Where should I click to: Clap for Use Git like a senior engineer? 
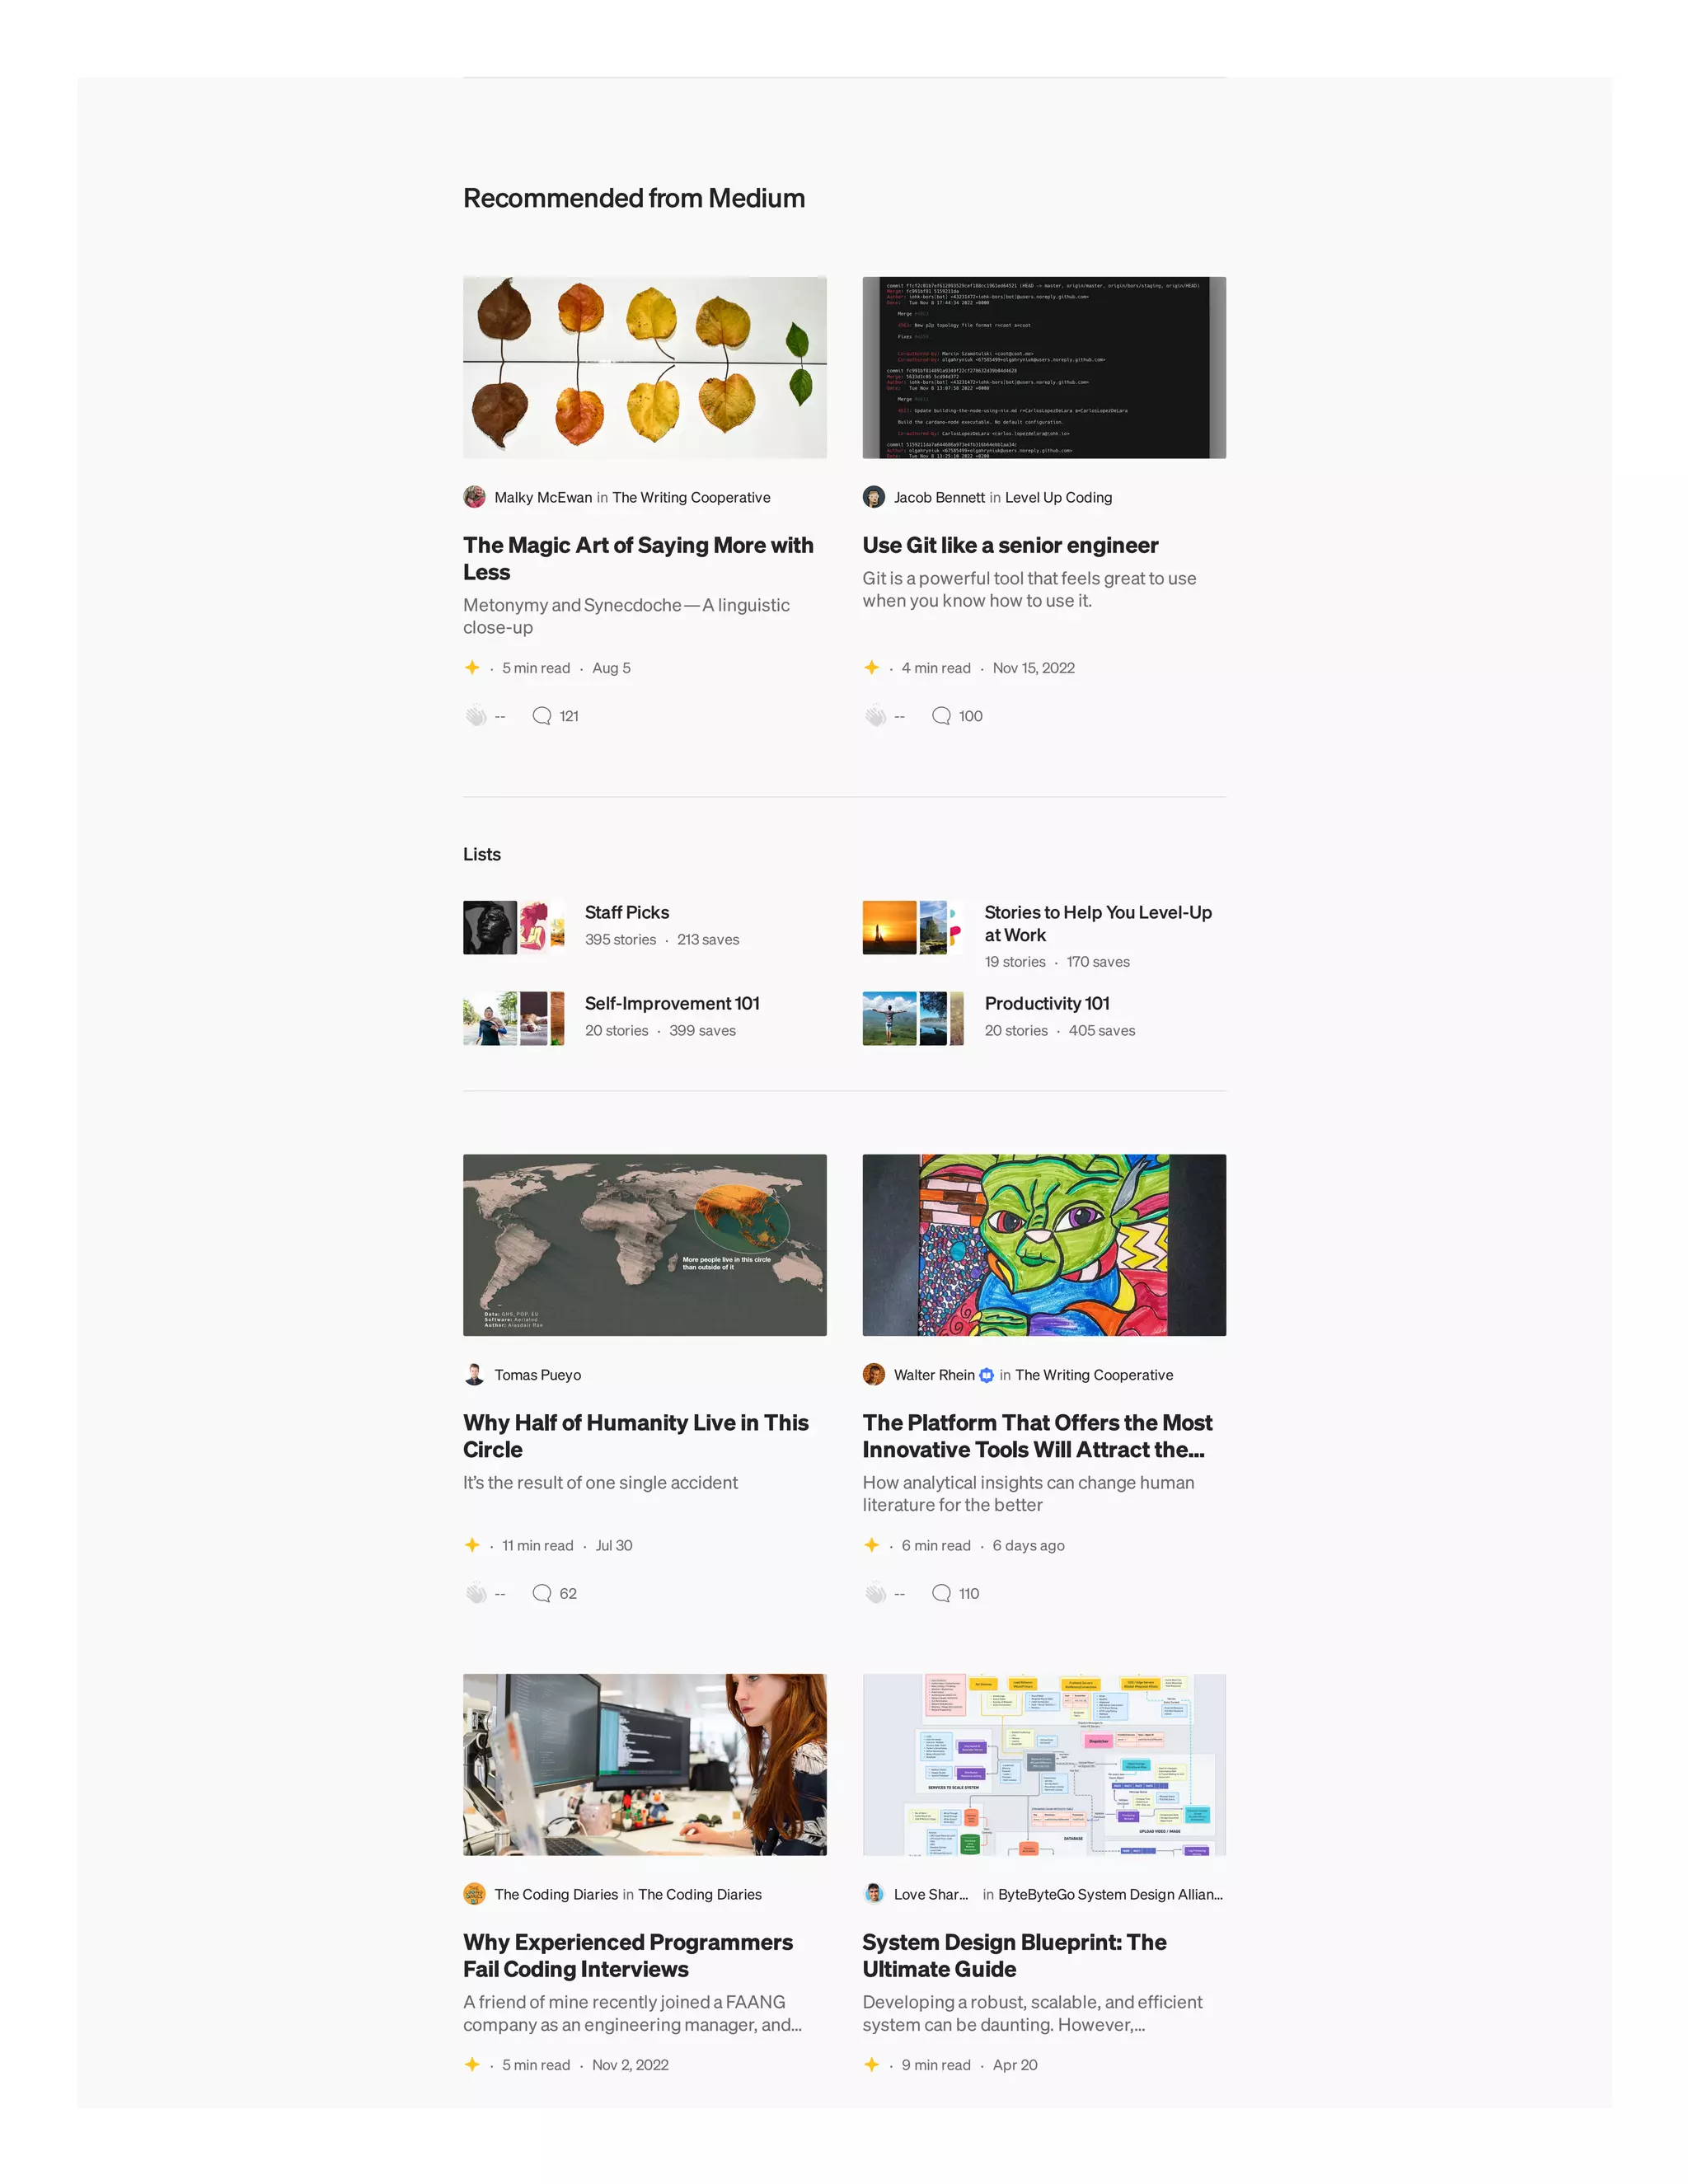point(875,716)
